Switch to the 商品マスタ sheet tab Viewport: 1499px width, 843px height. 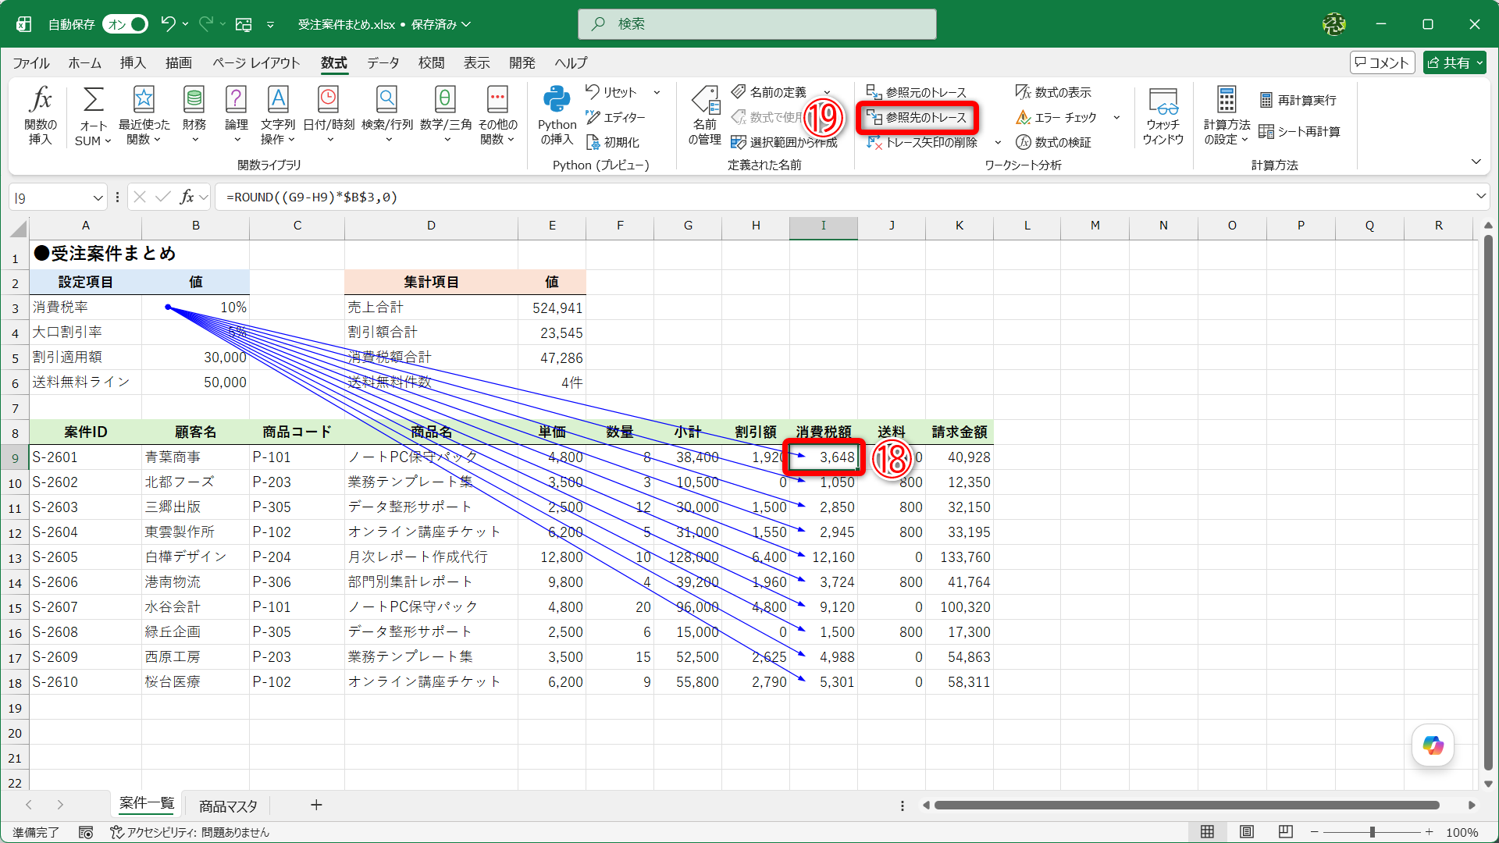tap(228, 806)
